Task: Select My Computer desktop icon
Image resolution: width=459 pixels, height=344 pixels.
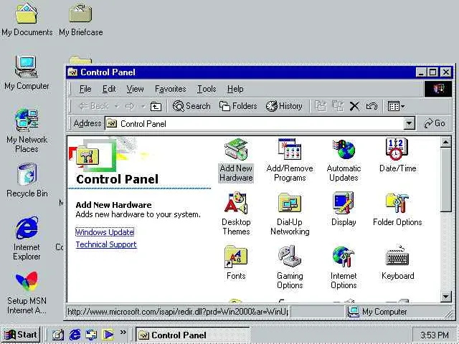Action: [27, 72]
